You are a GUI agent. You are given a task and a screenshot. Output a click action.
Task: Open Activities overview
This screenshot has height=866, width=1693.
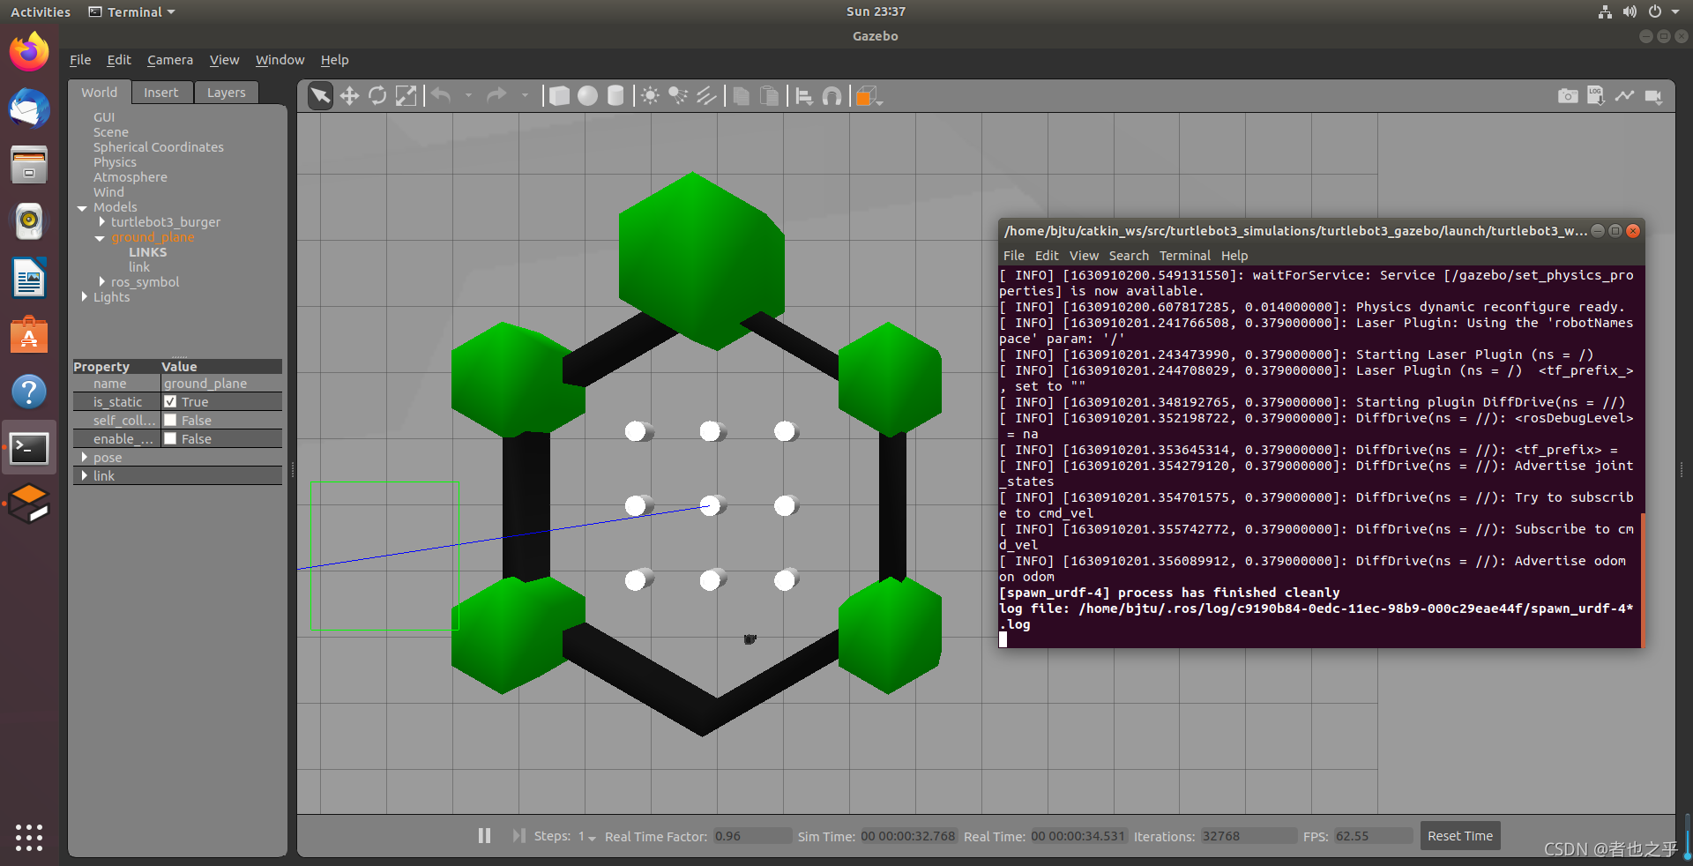tap(41, 11)
